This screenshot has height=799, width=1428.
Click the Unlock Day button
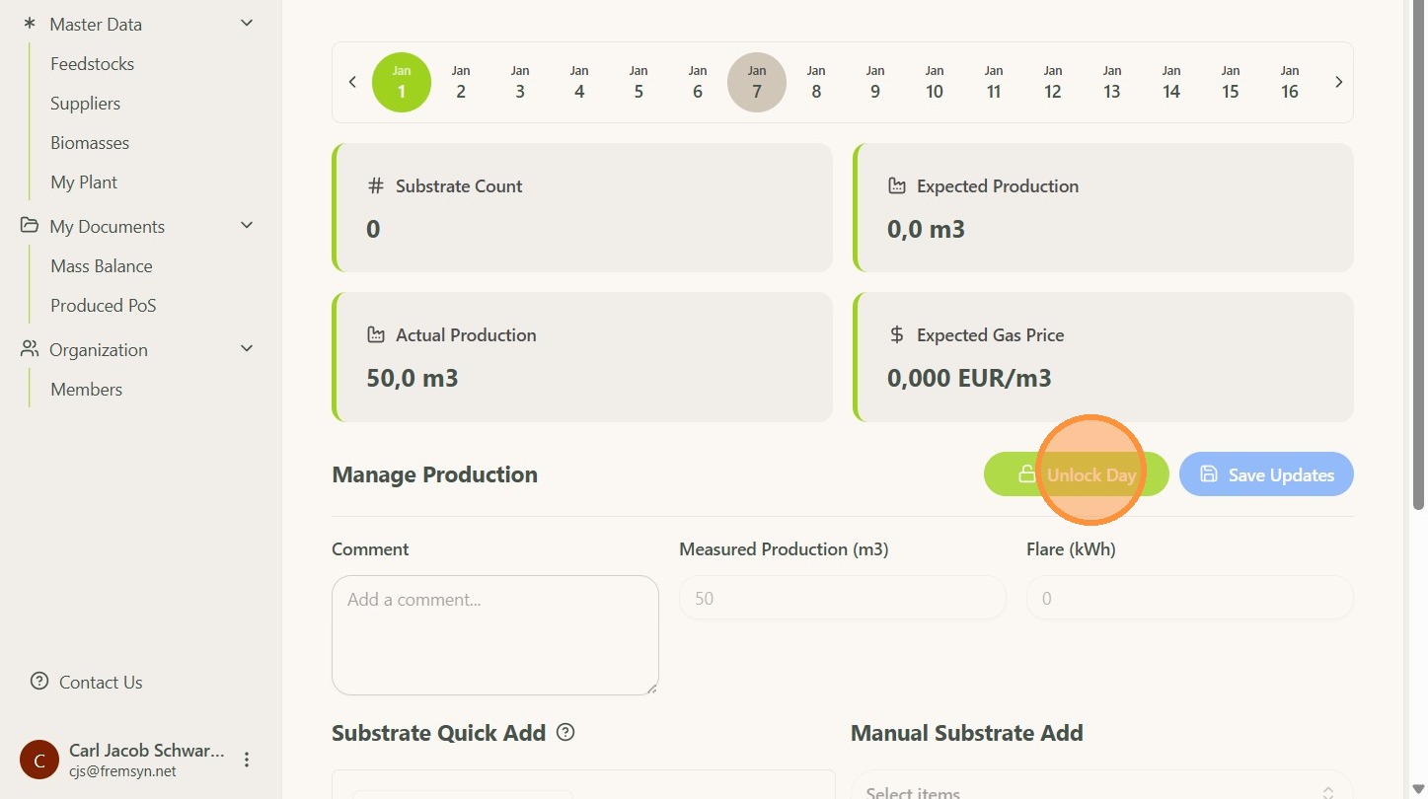tap(1076, 474)
